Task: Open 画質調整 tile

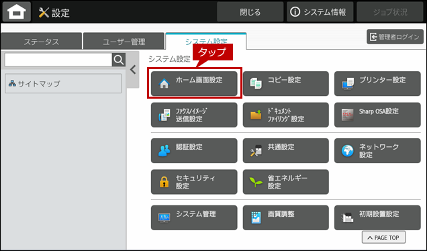Action: click(x=285, y=217)
